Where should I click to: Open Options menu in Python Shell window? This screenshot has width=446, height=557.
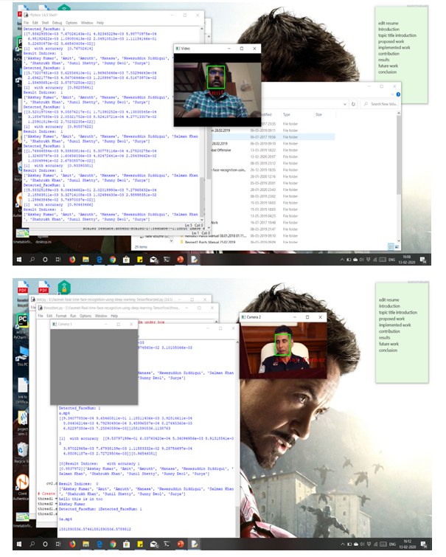(72, 23)
